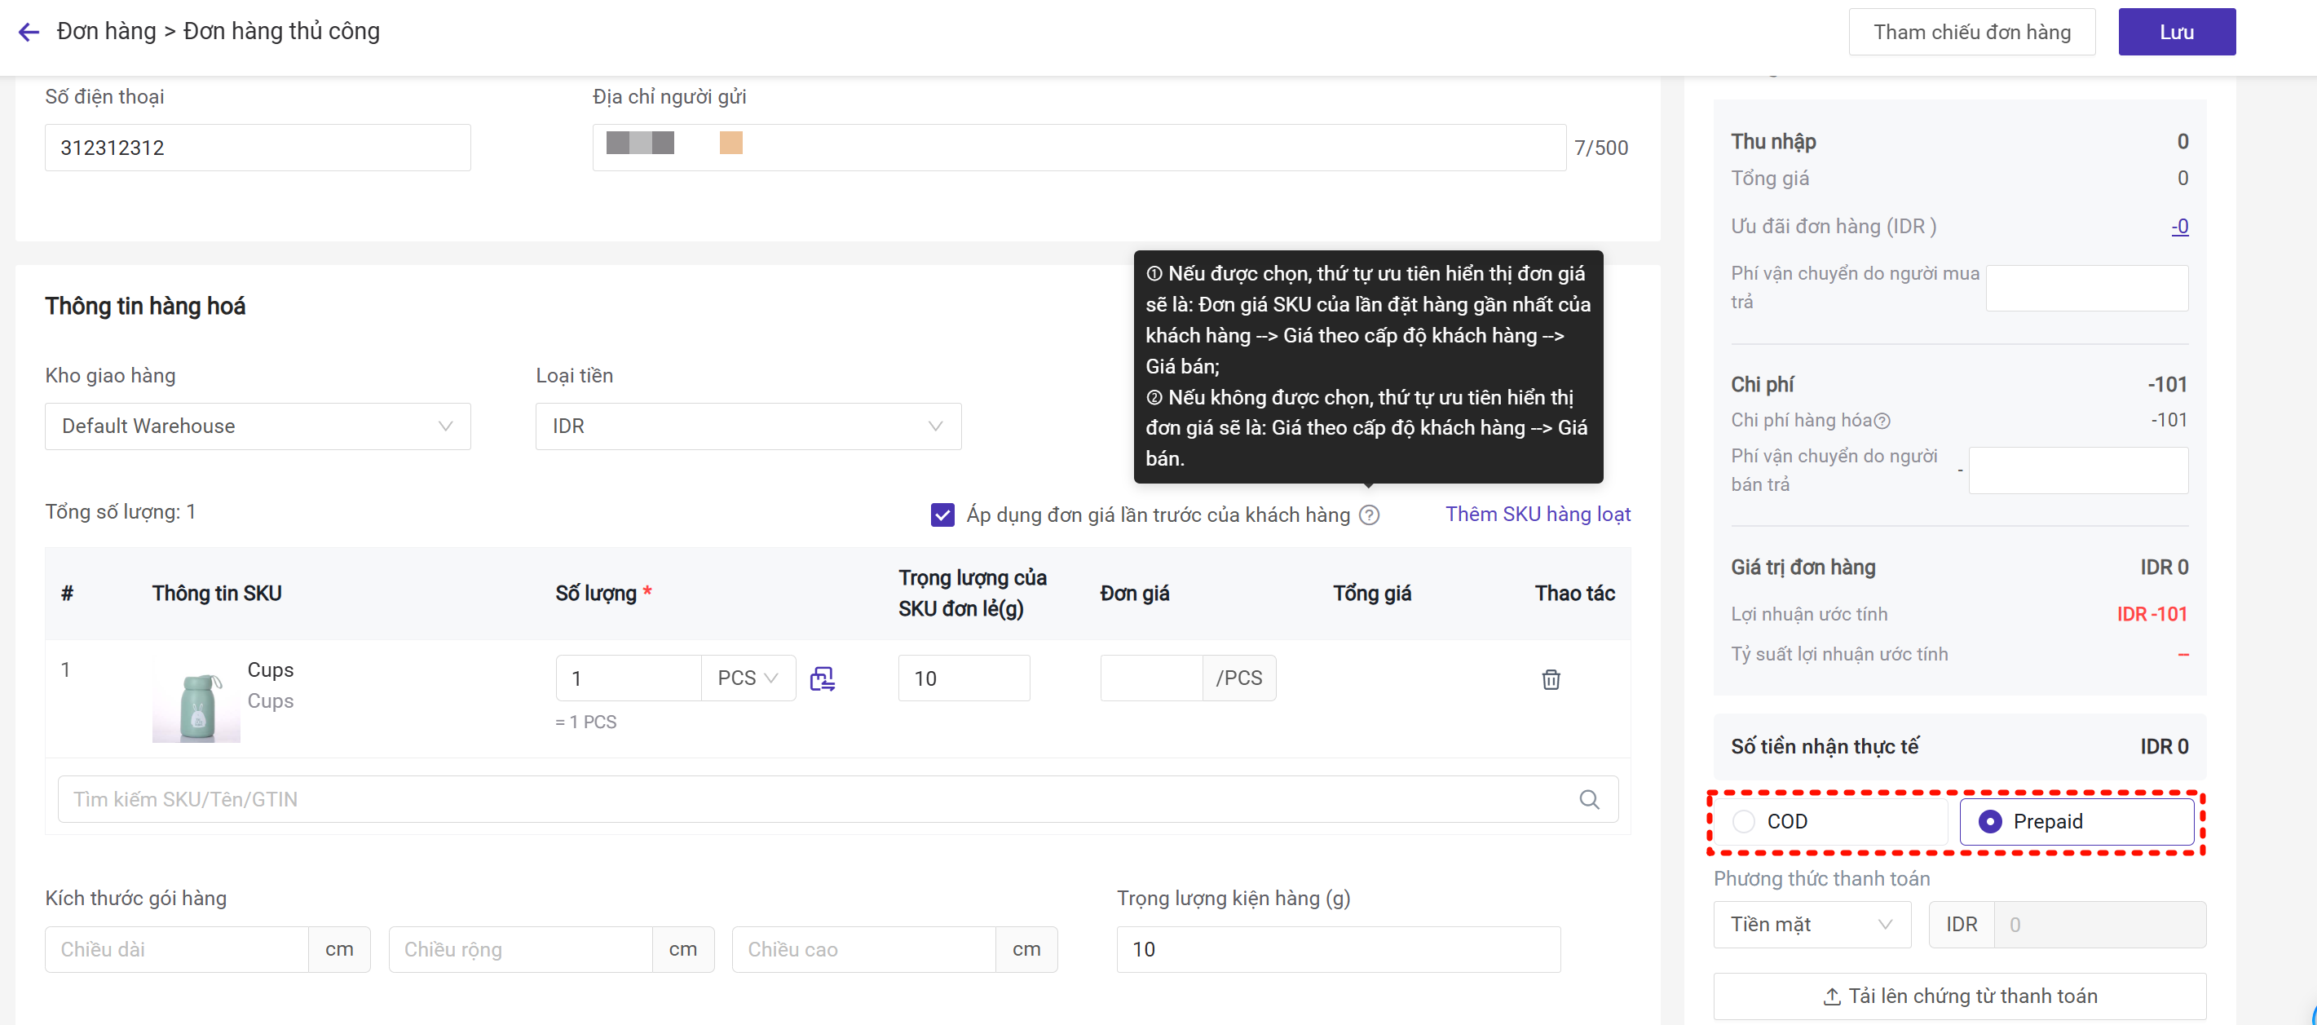This screenshot has width=2317, height=1025.
Task: Click Tham chiếu đơn hàng button
Action: coord(1971,33)
